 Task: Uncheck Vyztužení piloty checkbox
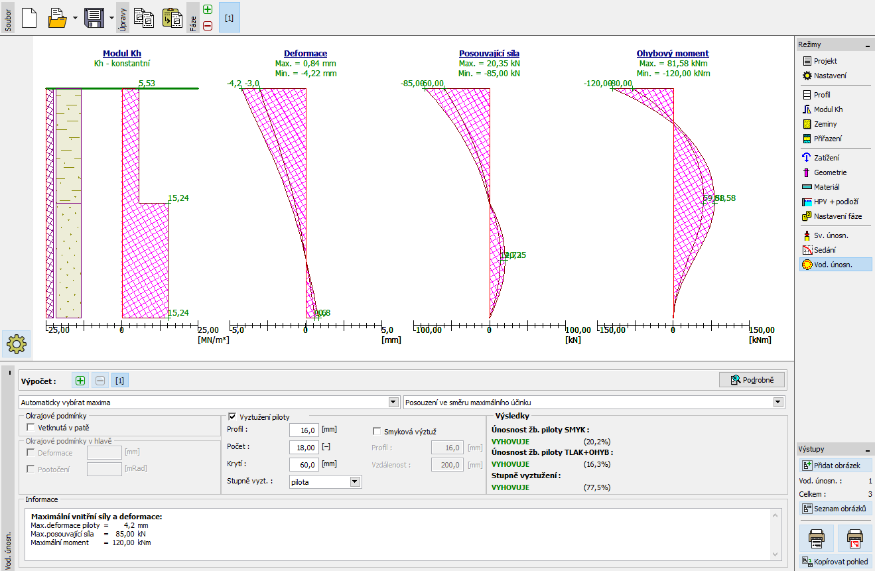232,416
